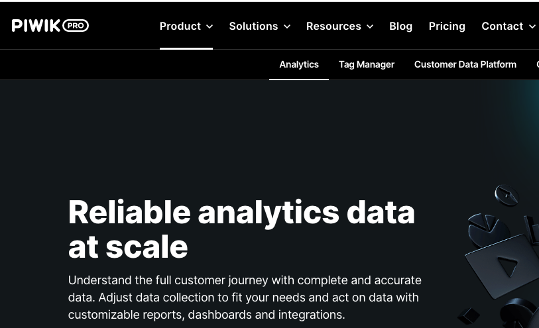Image resolution: width=539 pixels, height=328 pixels.
Task: Open the Solutions menu
Action: [260, 26]
